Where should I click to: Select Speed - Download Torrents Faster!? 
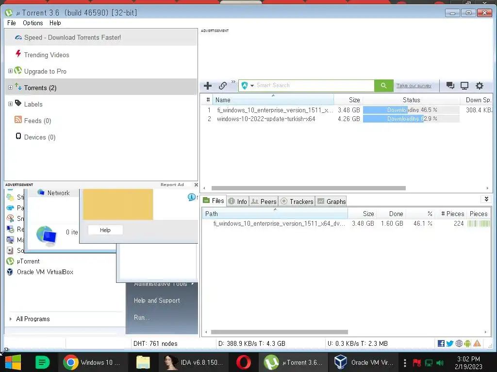point(101,37)
